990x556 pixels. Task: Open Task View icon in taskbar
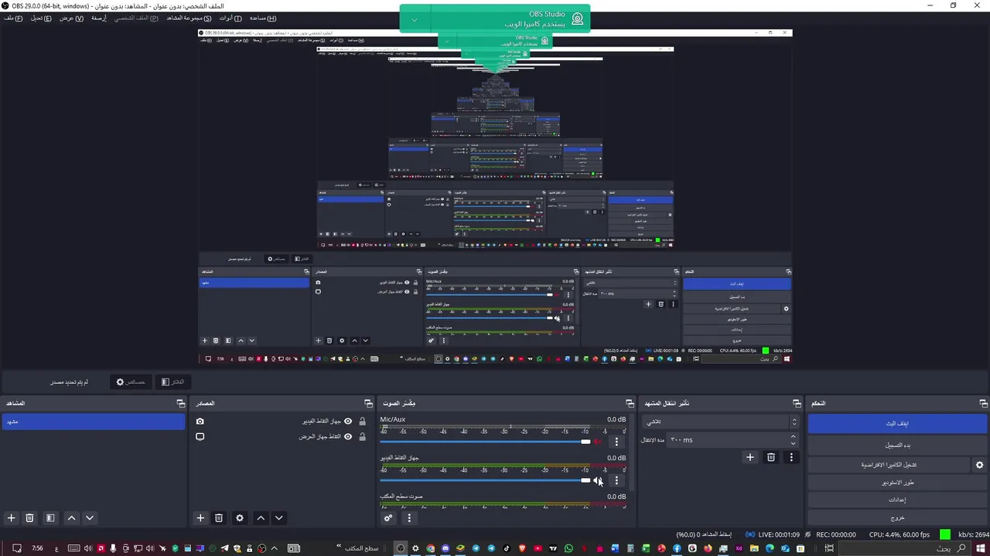click(829, 548)
